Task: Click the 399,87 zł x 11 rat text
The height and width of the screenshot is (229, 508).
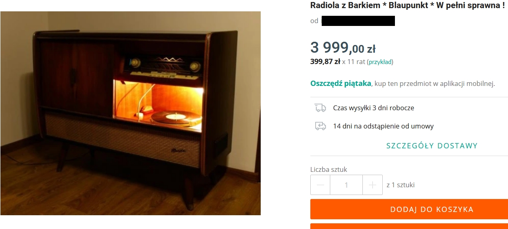Action: pos(338,62)
